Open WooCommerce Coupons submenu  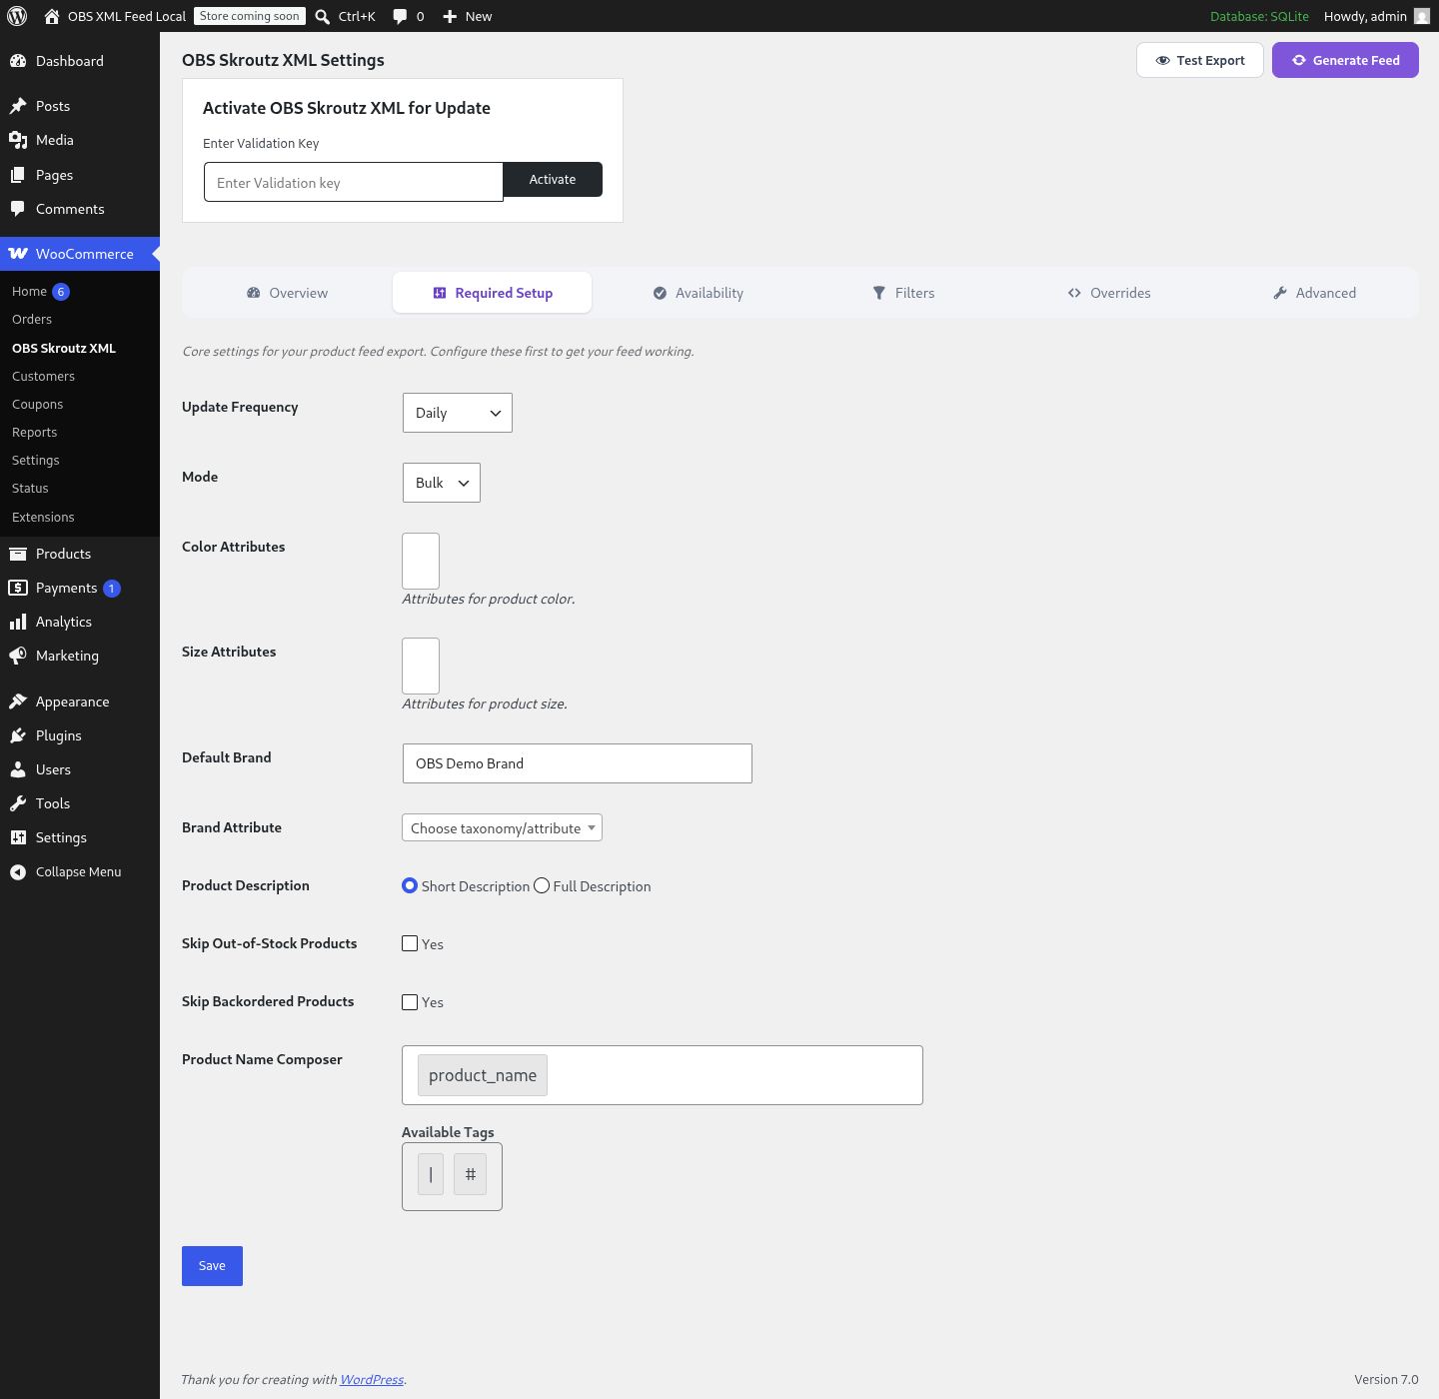pyautogui.click(x=37, y=405)
